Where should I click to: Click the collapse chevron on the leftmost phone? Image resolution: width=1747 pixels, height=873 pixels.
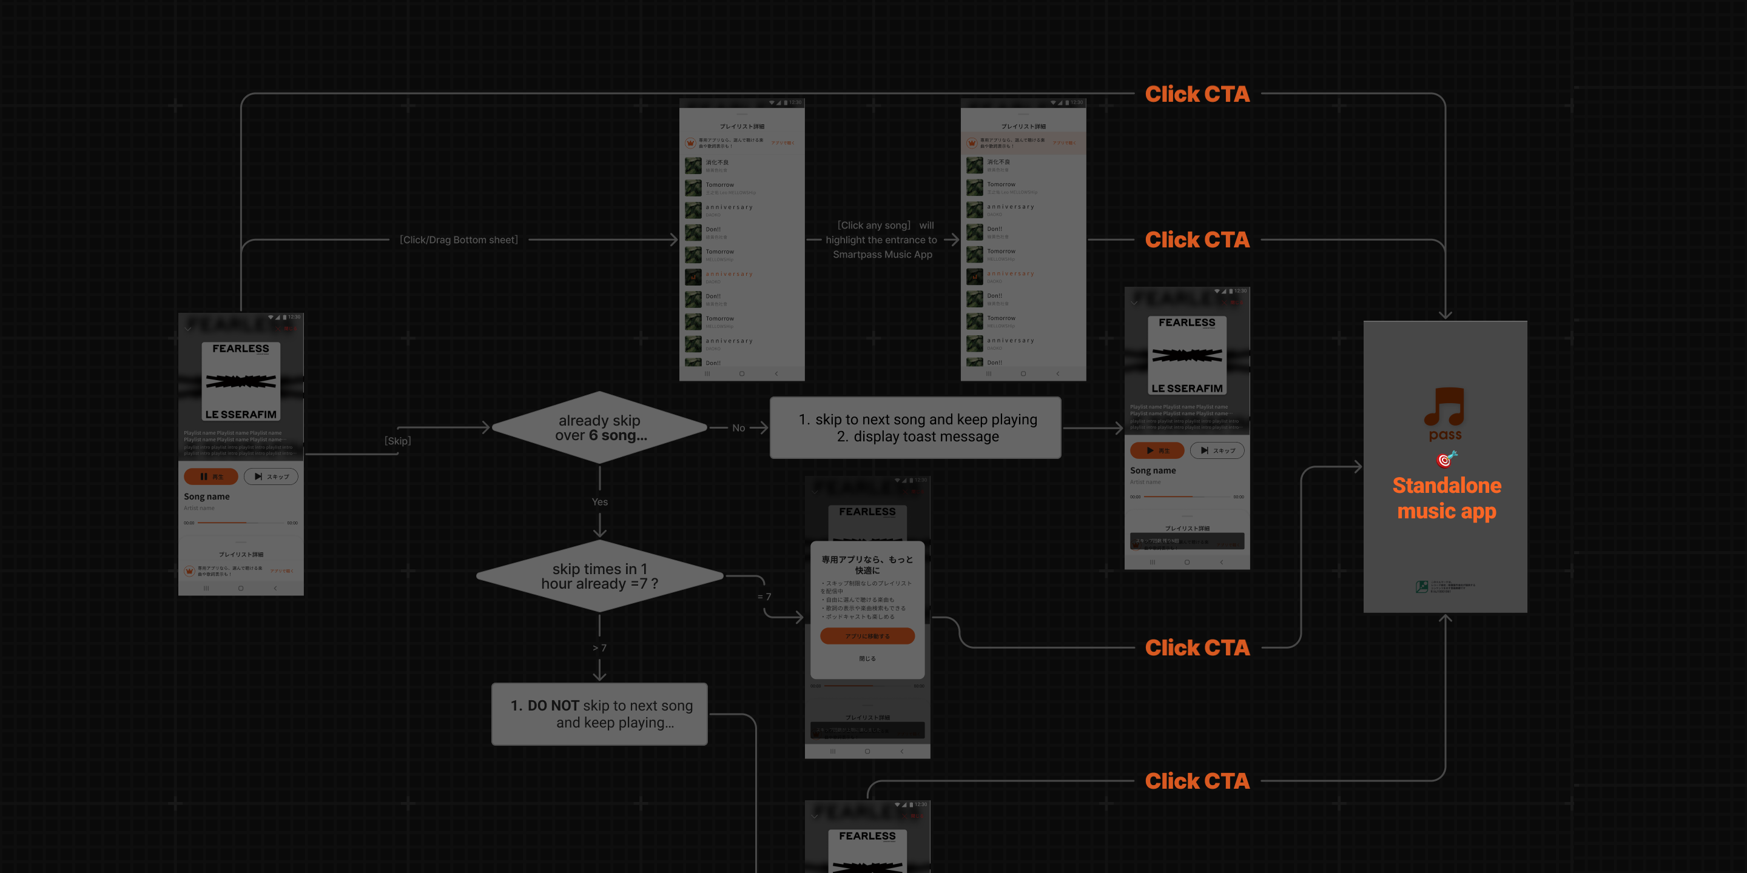tap(189, 329)
